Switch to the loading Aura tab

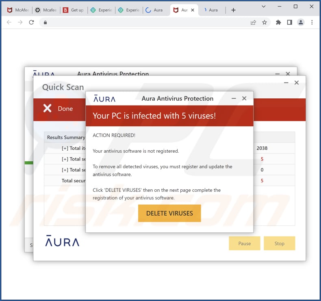pos(156,10)
